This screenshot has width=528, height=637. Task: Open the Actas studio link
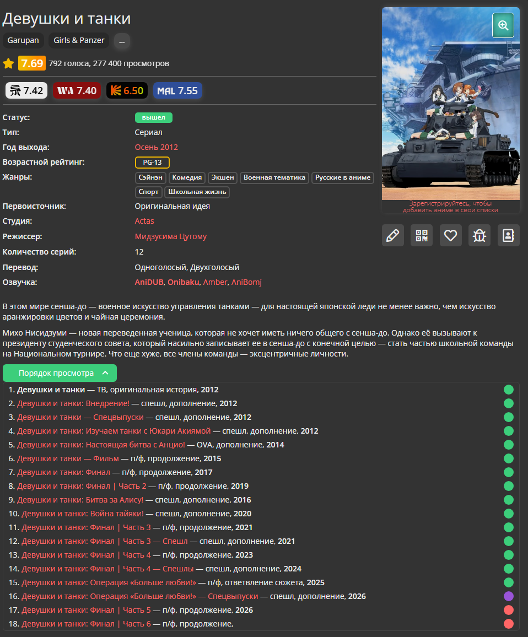pos(144,221)
